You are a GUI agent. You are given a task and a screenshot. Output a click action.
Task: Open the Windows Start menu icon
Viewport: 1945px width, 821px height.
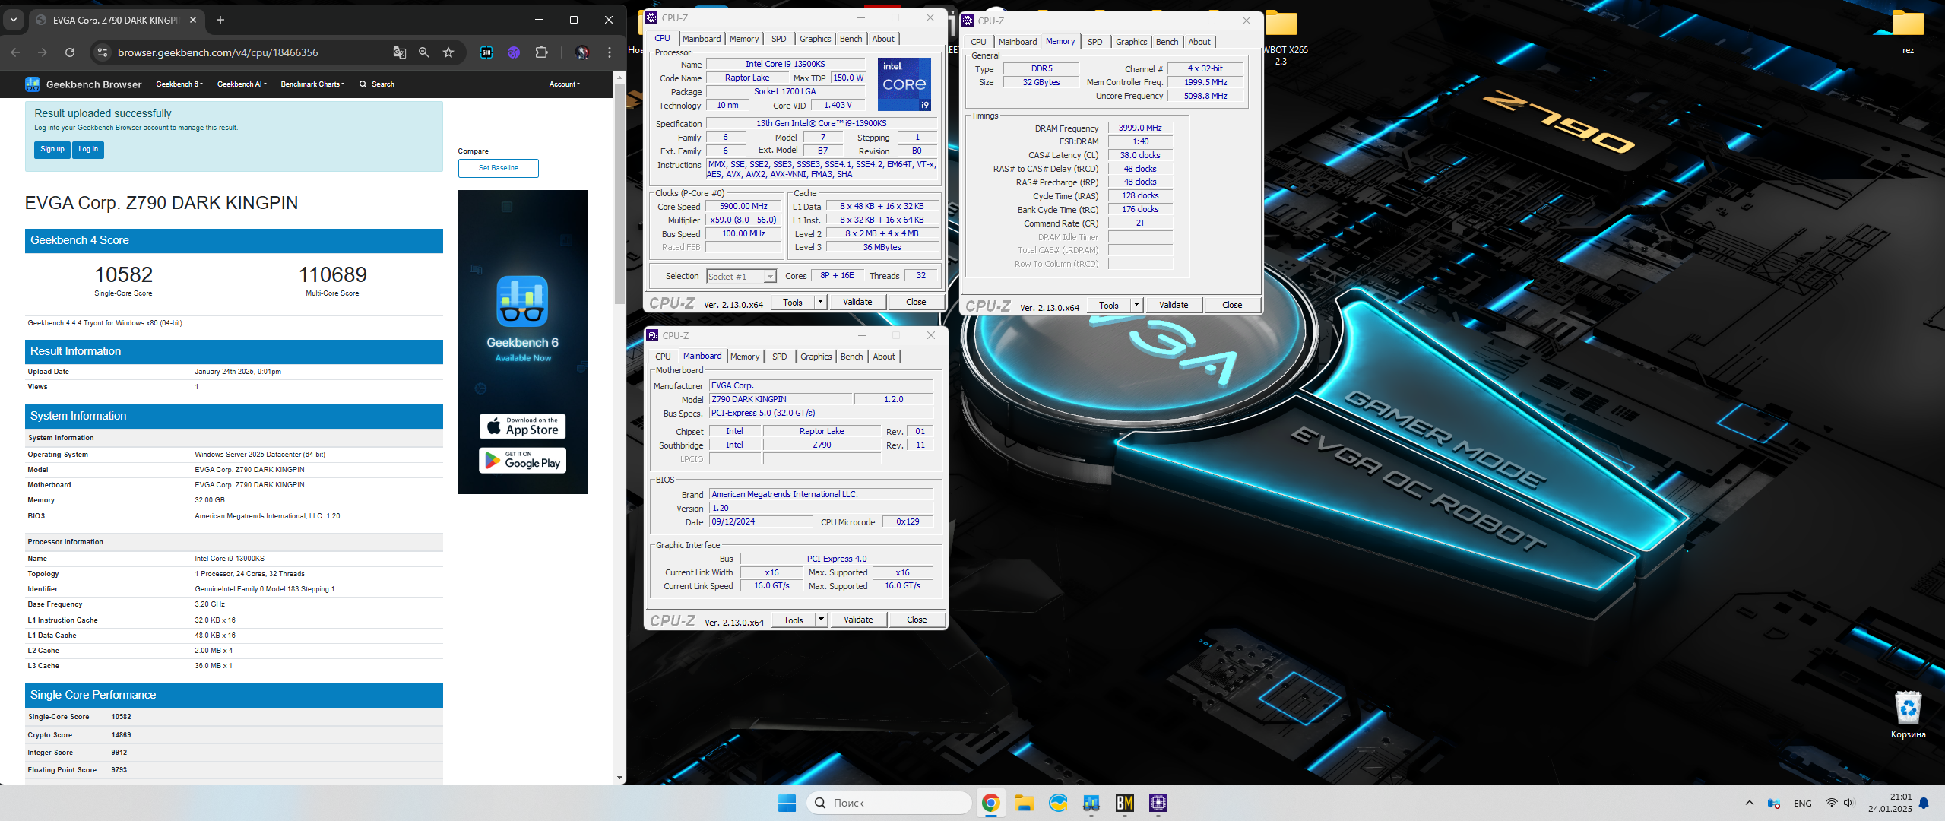tap(787, 803)
